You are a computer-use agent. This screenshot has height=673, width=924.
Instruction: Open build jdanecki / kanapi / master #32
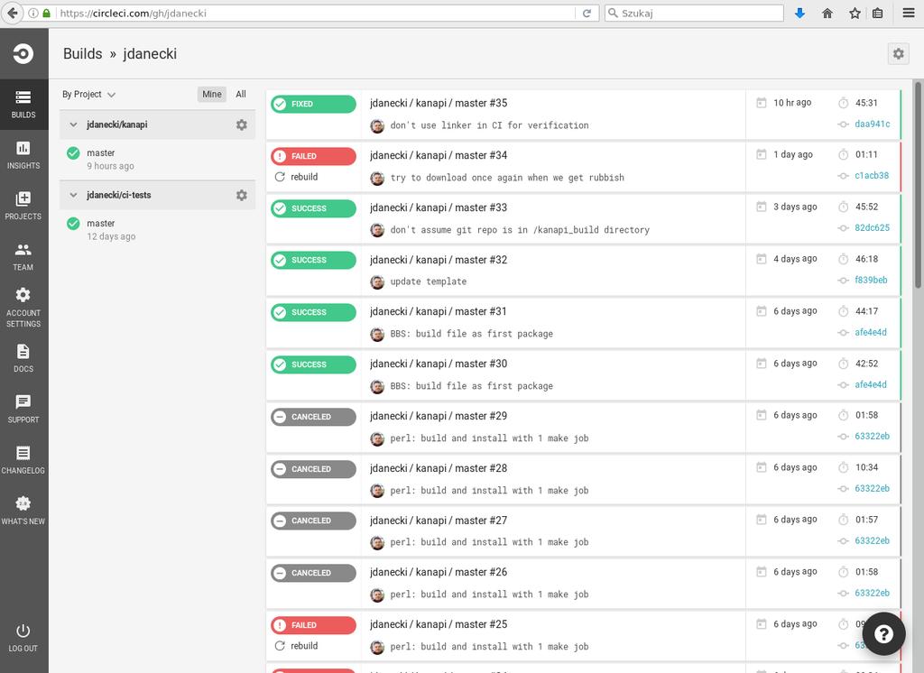[439, 260]
